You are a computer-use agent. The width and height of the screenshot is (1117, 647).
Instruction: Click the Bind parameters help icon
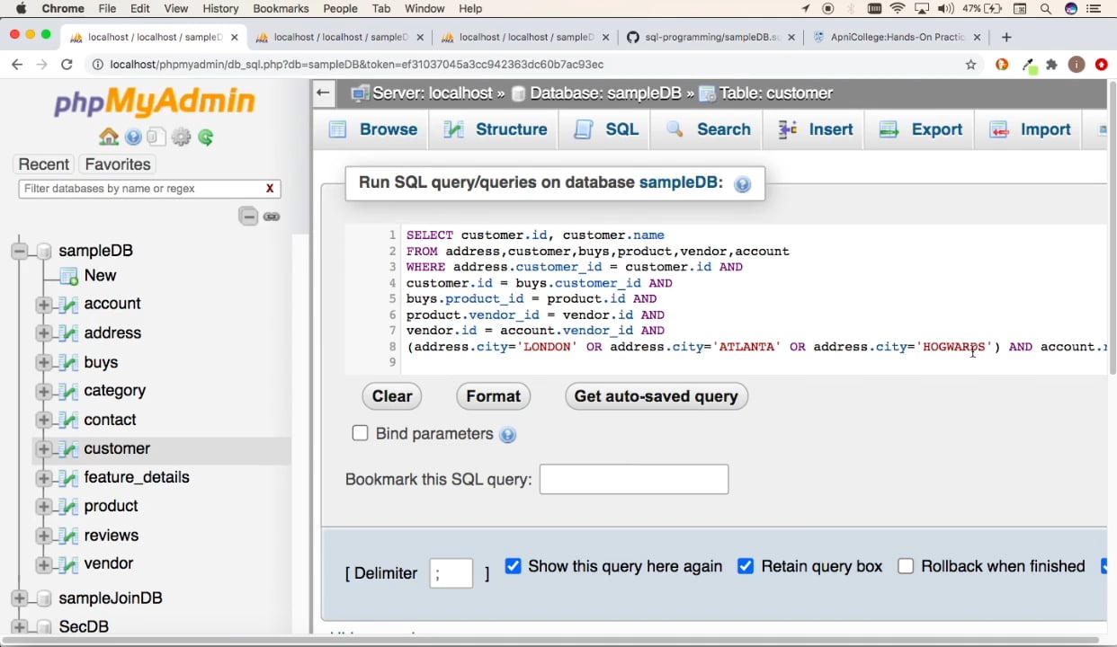click(508, 435)
